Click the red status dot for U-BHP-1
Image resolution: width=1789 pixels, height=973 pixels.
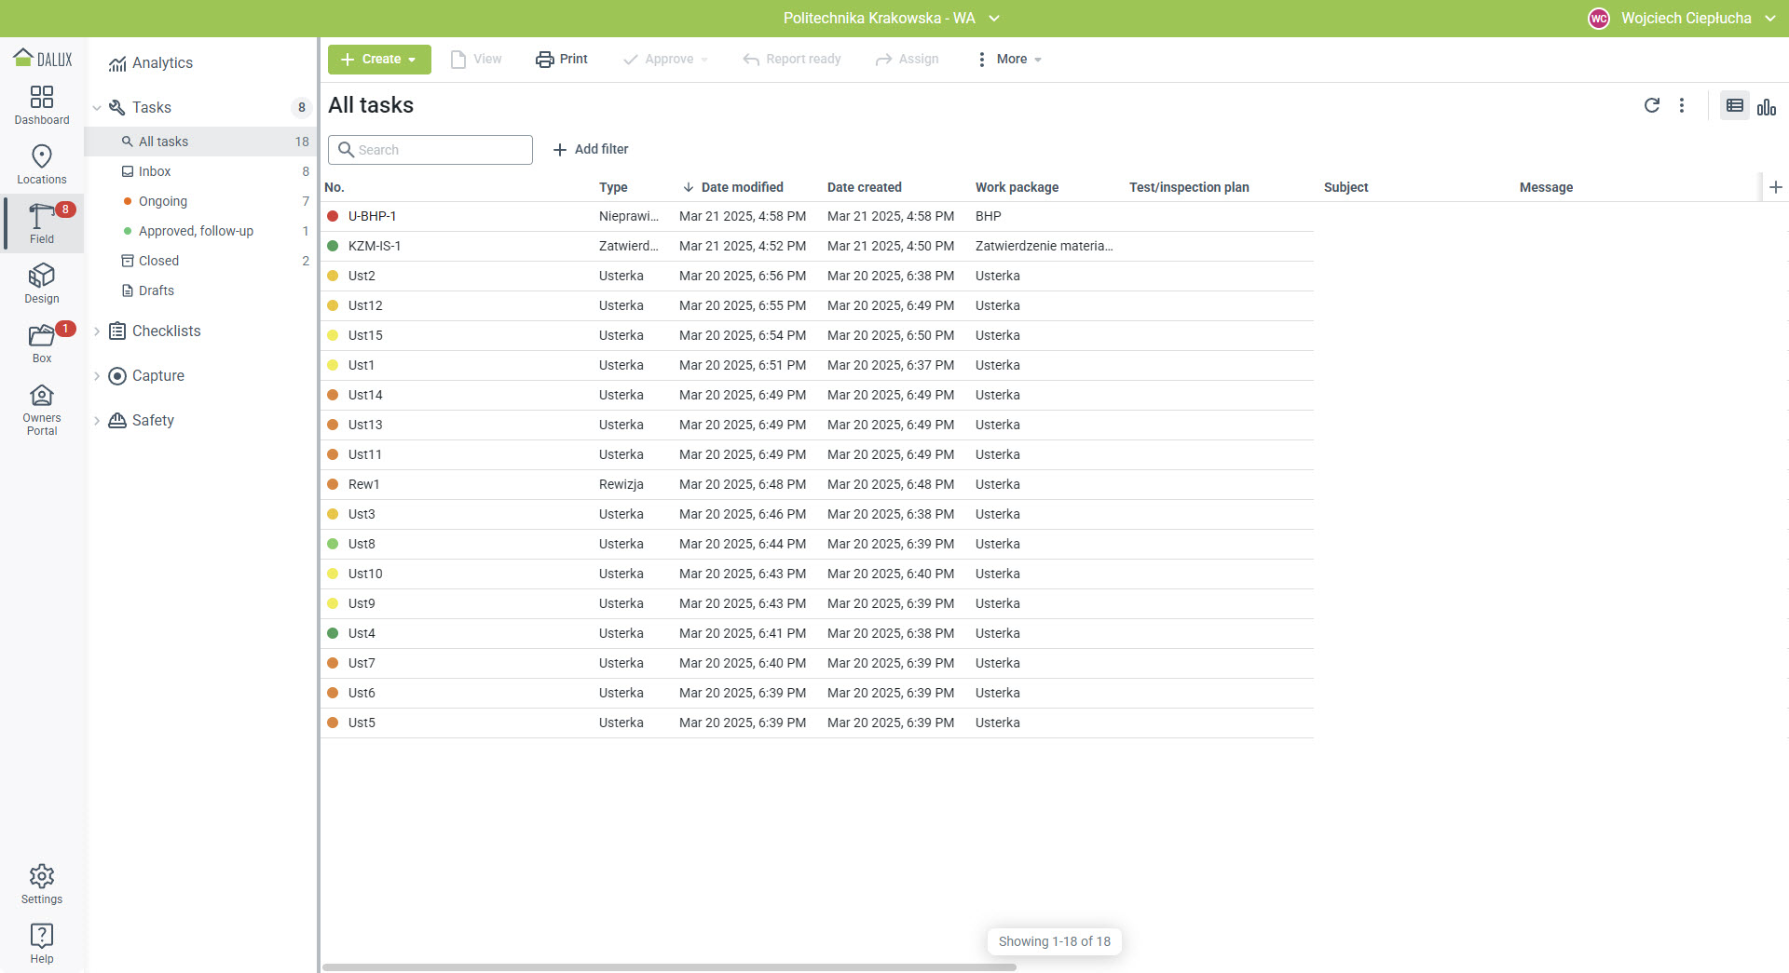click(x=333, y=216)
